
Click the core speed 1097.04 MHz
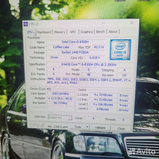pos(60,94)
